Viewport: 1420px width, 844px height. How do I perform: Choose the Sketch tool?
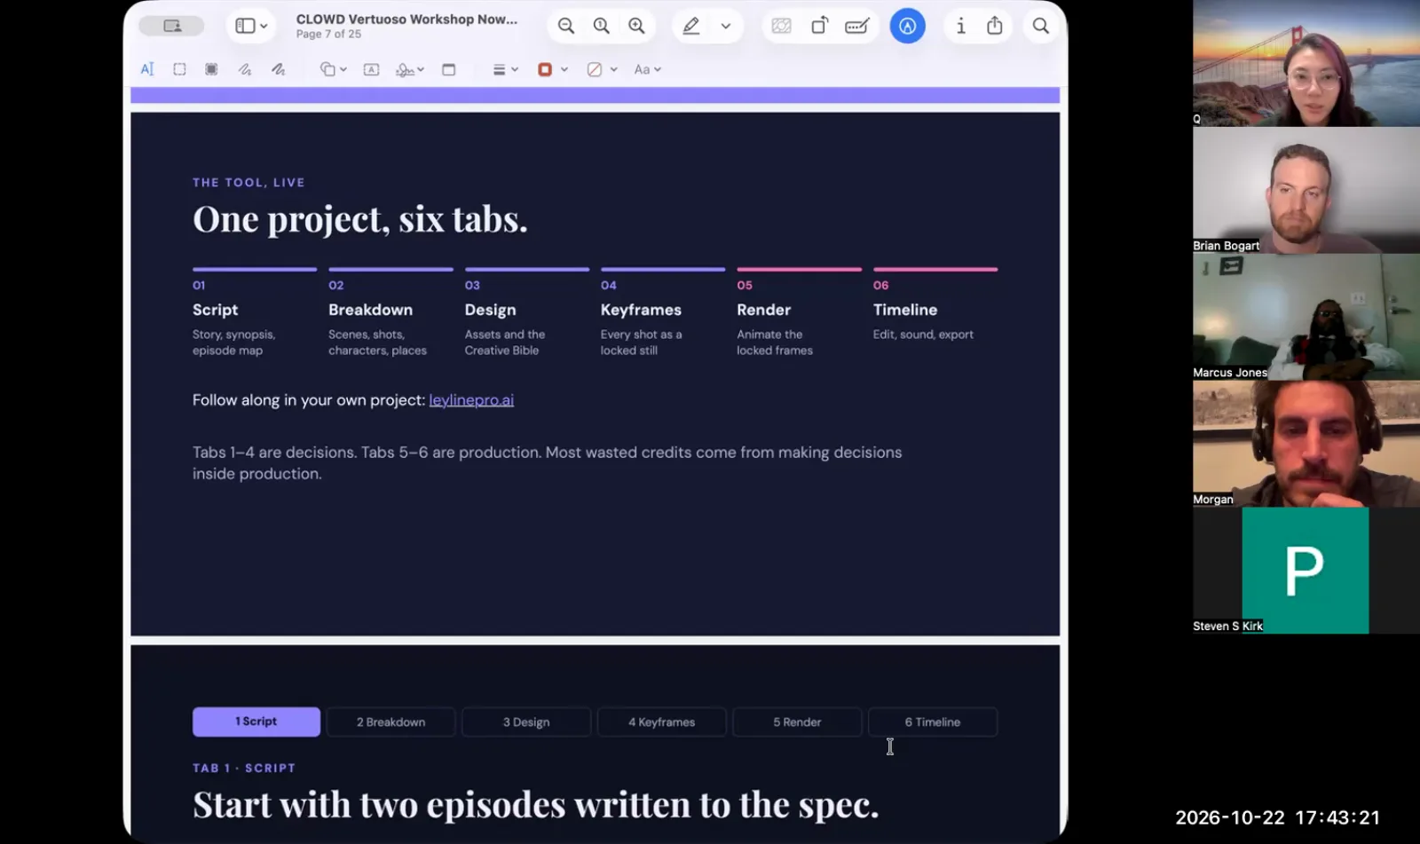pos(245,69)
